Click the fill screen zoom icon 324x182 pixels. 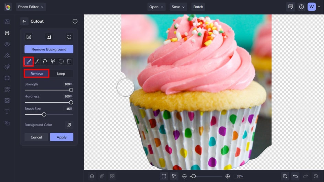(174, 176)
